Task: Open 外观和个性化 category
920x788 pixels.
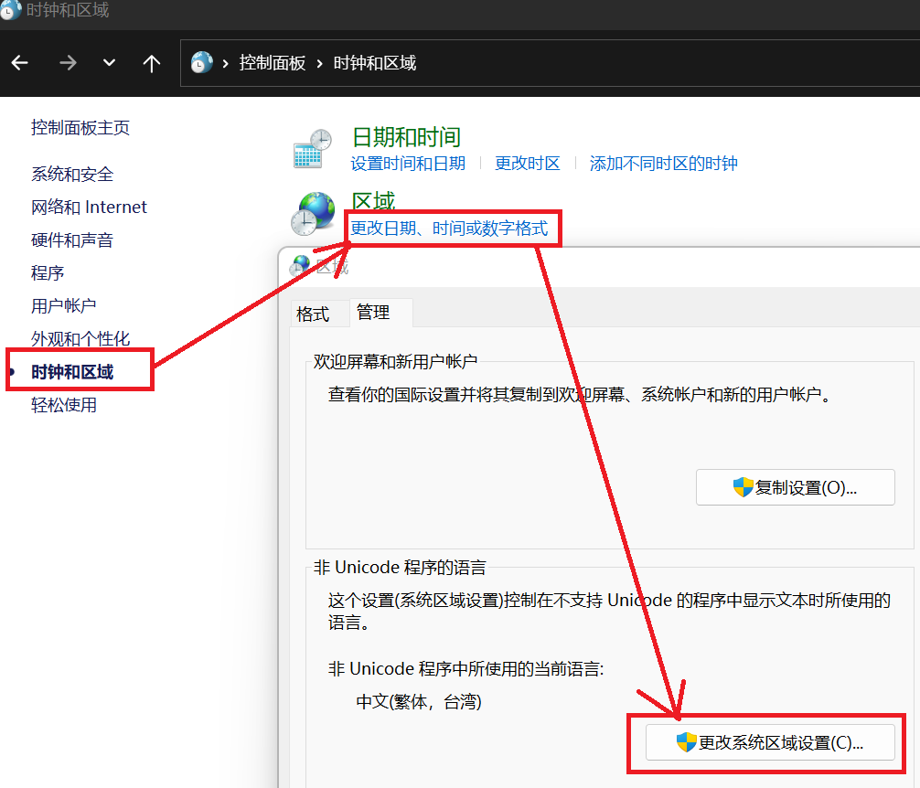Action: point(80,338)
